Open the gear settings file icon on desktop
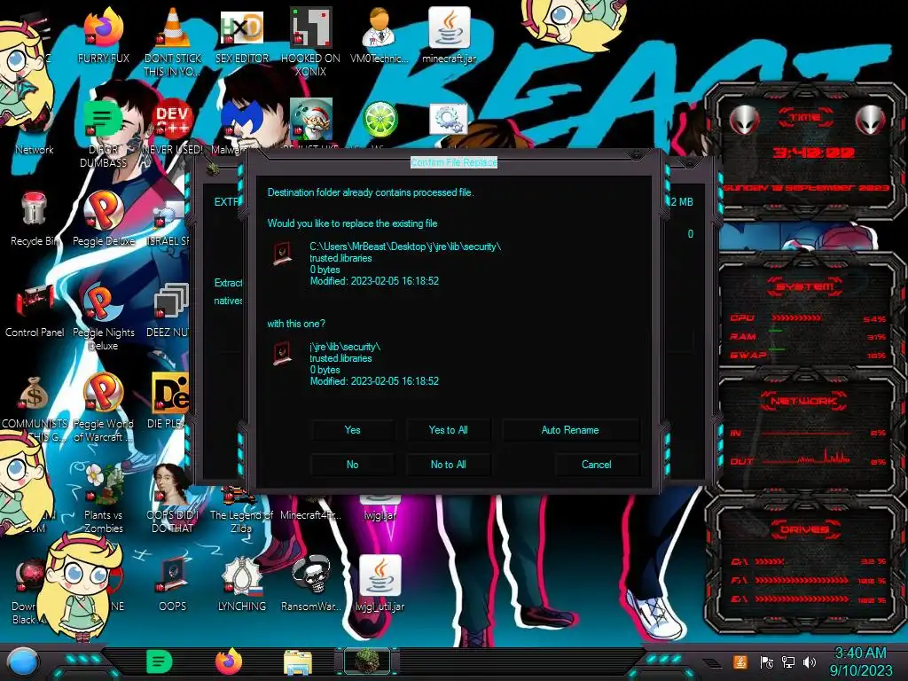This screenshot has height=681, width=908. coord(449,120)
